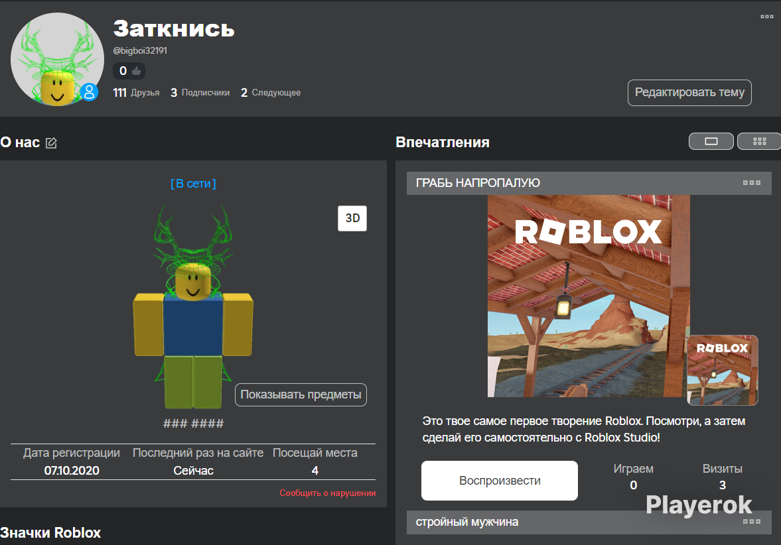Click the full-body avatar render
This screenshot has height=545, width=781.
tap(193, 306)
